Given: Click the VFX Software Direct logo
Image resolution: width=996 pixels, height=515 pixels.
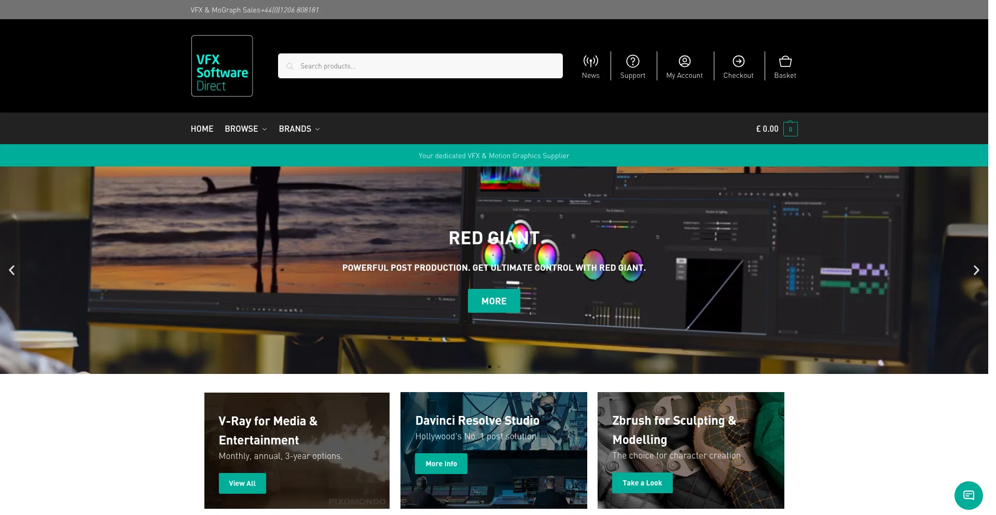Looking at the screenshot, I should click(222, 66).
